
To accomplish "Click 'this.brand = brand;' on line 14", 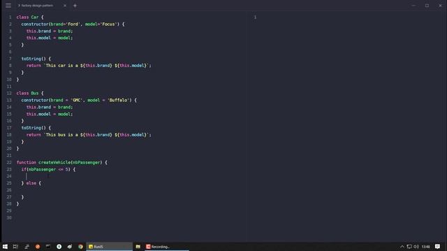I will click(x=50, y=107).
